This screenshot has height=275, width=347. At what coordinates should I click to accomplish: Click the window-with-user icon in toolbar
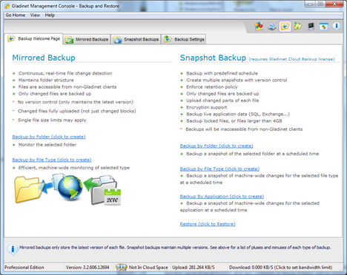(324, 27)
